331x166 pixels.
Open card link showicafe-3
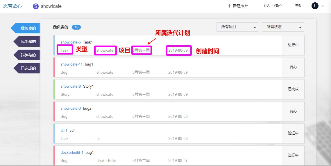coord(71,109)
